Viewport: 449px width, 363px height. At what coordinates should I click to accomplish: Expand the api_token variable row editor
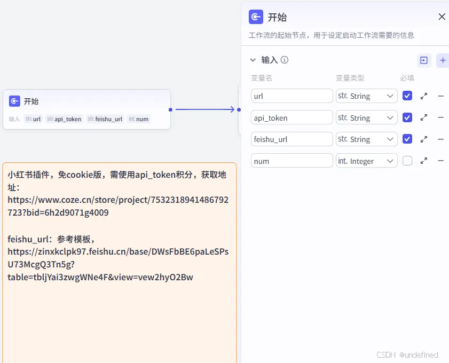point(424,117)
